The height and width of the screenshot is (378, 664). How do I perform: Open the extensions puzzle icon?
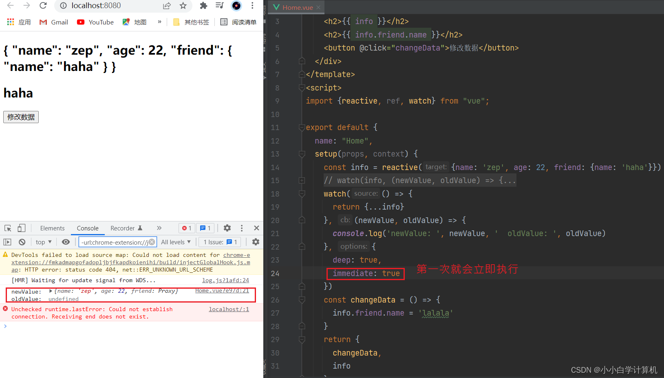[203, 6]
